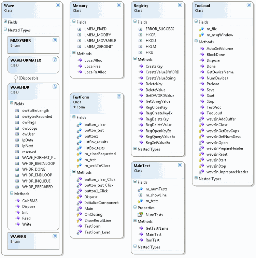Expand Registry Nested Types section
Image resolution: width=256 pixels, height=258 pixels.
(x=135, y=148)
